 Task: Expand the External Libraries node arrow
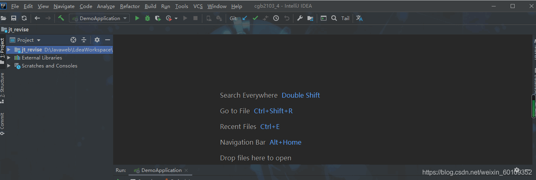coord(9,58)
